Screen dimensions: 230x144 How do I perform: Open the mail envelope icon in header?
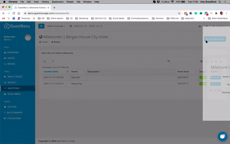(x=200, y=26)
